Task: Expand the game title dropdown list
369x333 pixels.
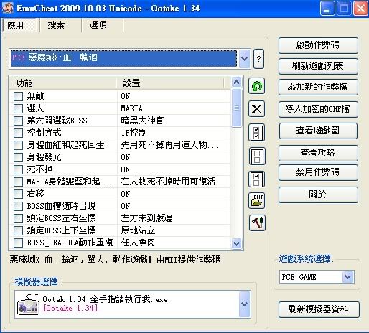Action: (x=244, y=59)
